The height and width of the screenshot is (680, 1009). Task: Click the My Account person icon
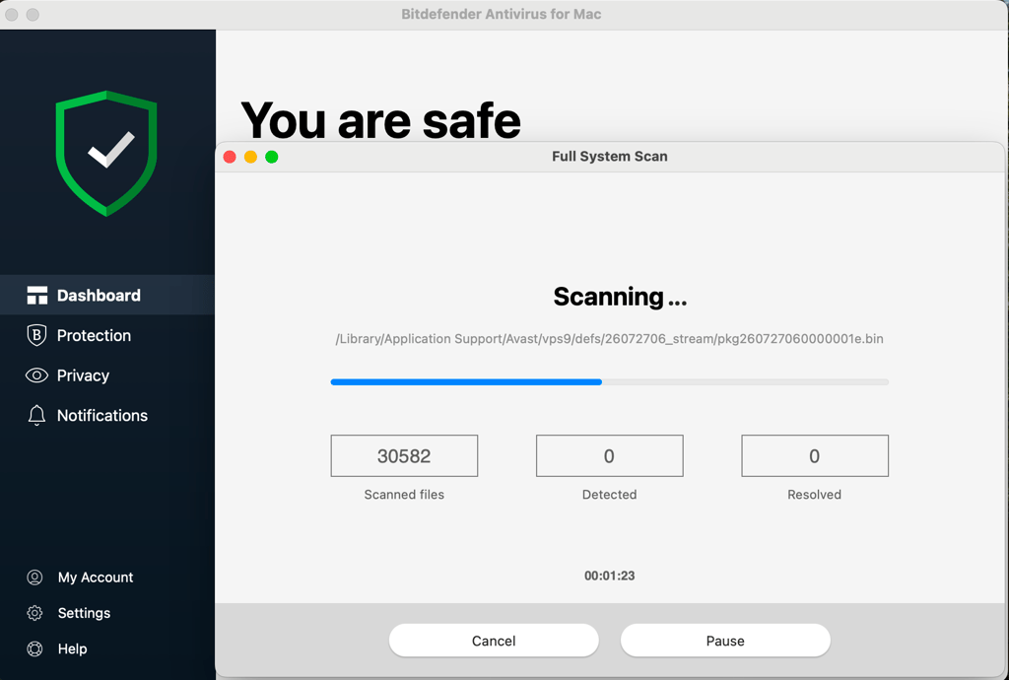(x=34, y=578)
